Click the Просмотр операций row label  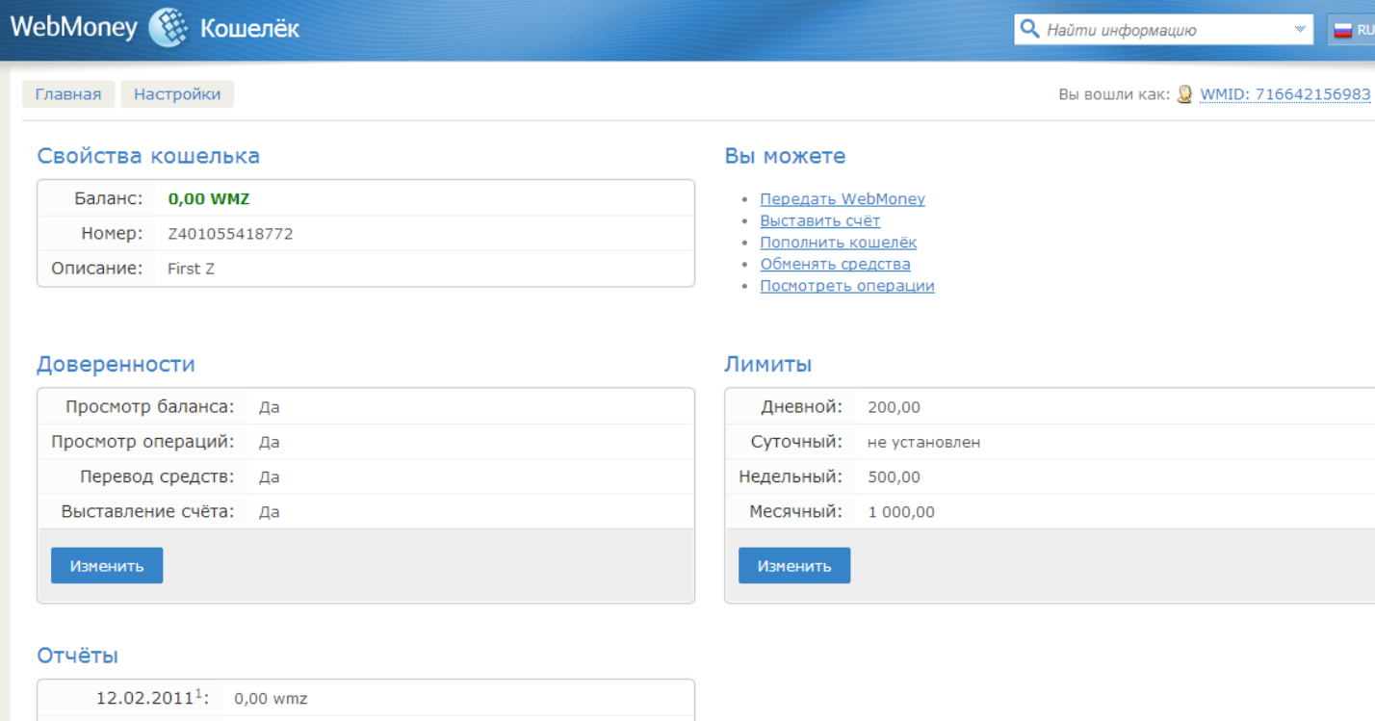point(143,442)
